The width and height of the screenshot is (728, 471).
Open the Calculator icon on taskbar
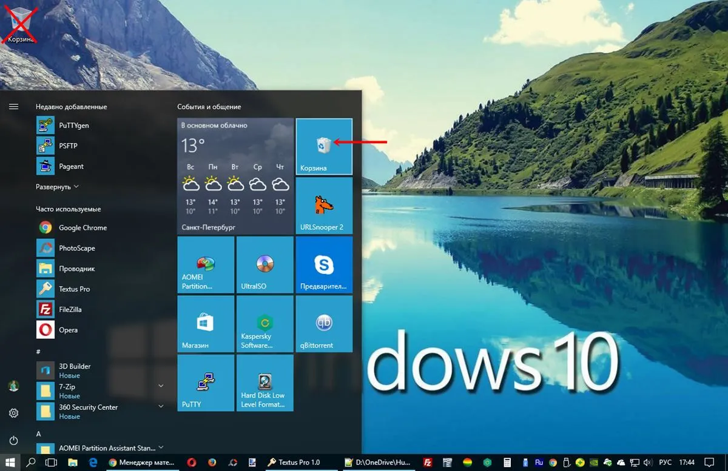(x=507, y=463)
